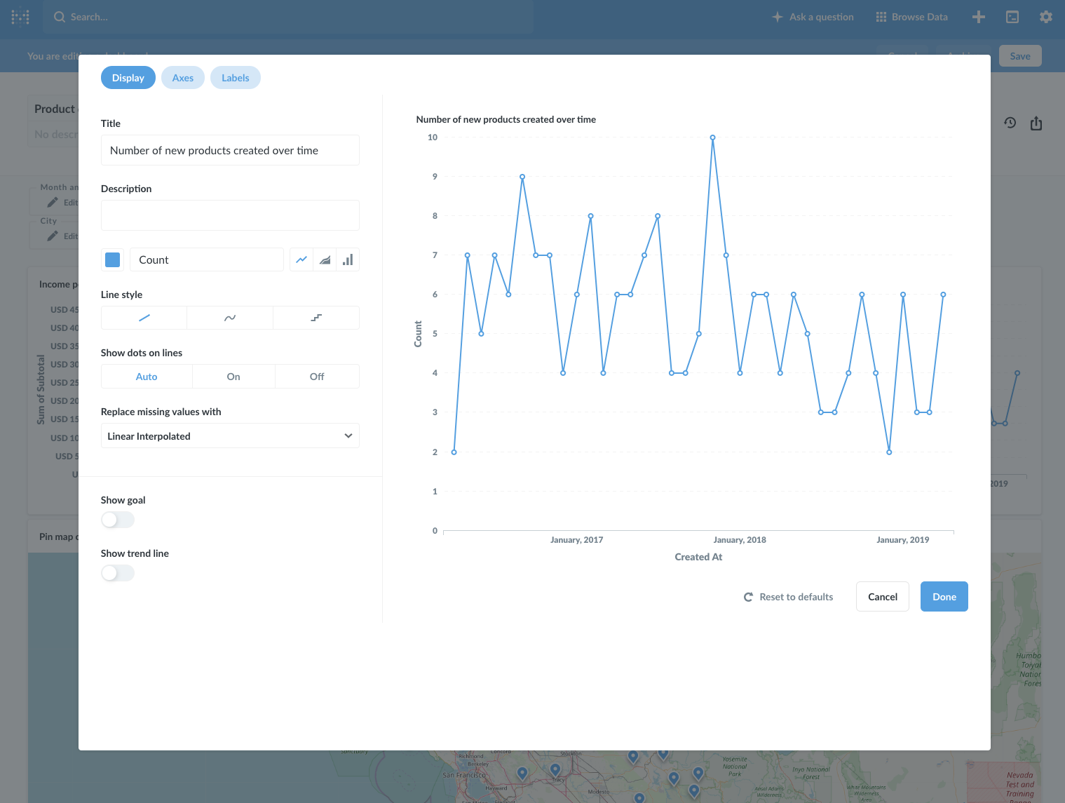
Task: Choose the curved line style option
Action: [x=230, y=317]
